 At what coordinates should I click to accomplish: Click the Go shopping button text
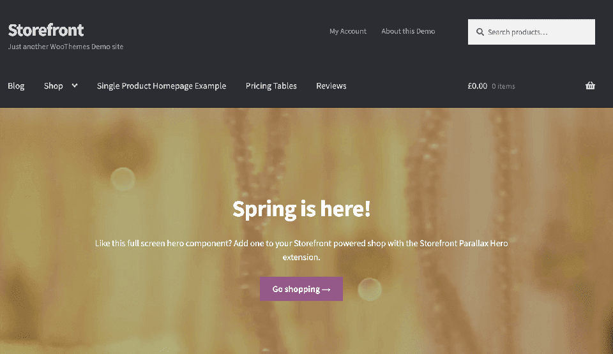[296, 289]
